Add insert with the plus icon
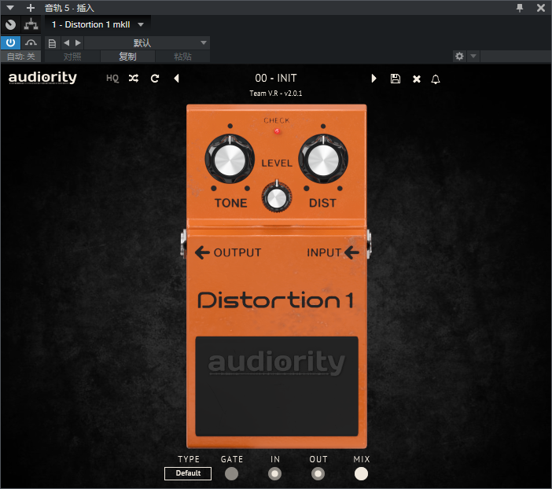Viewport: 552px width, 489px height. click(x=31, y=7)
